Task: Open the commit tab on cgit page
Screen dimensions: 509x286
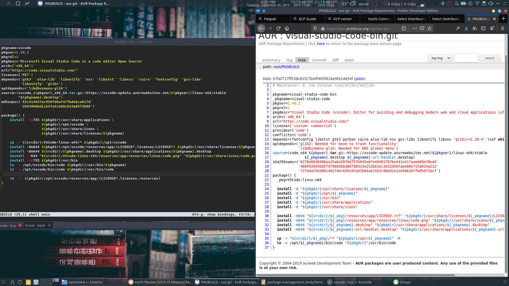Action: click(319, 60)
